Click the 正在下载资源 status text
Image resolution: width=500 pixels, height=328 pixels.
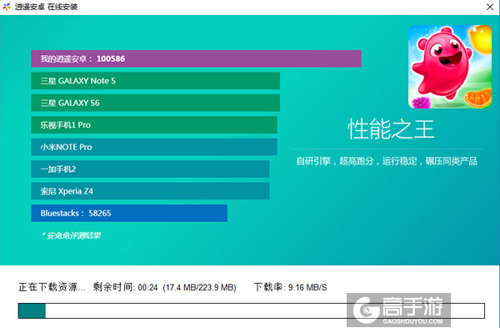point(52,287)
